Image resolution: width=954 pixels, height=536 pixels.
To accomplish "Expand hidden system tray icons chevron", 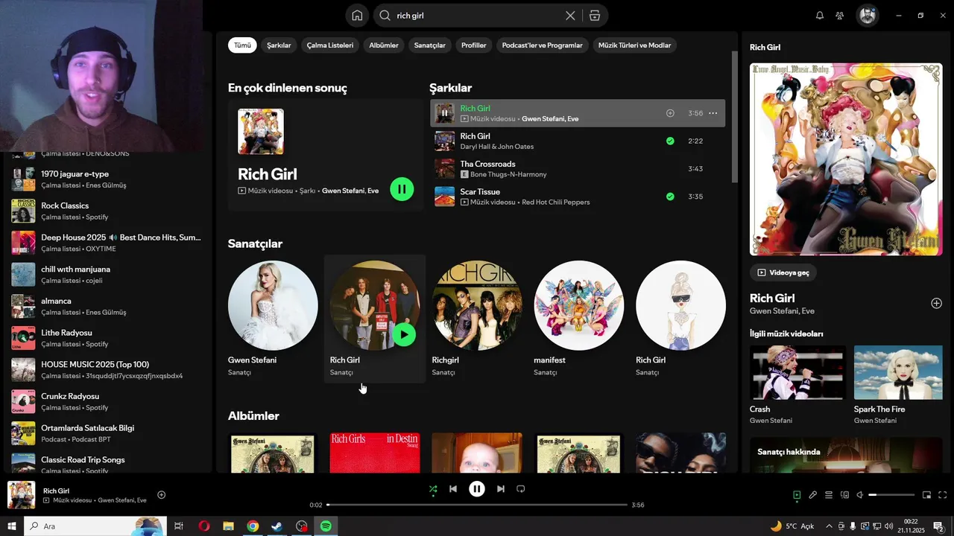I will (829, 526).
